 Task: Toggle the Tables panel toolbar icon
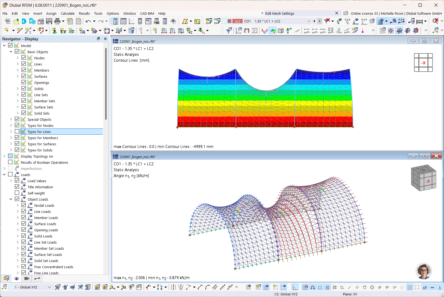[x=123, y=21]
